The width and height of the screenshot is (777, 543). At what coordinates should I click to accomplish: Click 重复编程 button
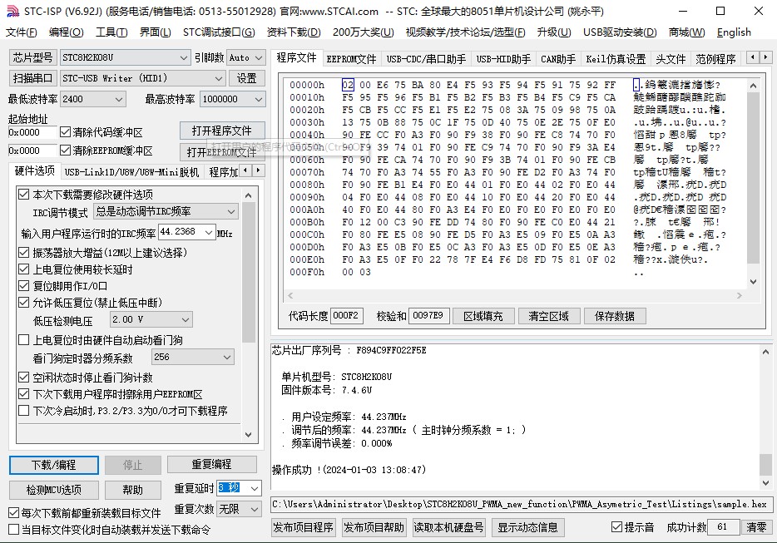(x=211, y=464)
